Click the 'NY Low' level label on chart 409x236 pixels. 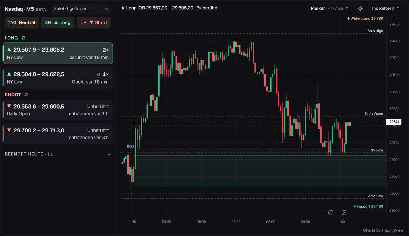pos(377,150)
